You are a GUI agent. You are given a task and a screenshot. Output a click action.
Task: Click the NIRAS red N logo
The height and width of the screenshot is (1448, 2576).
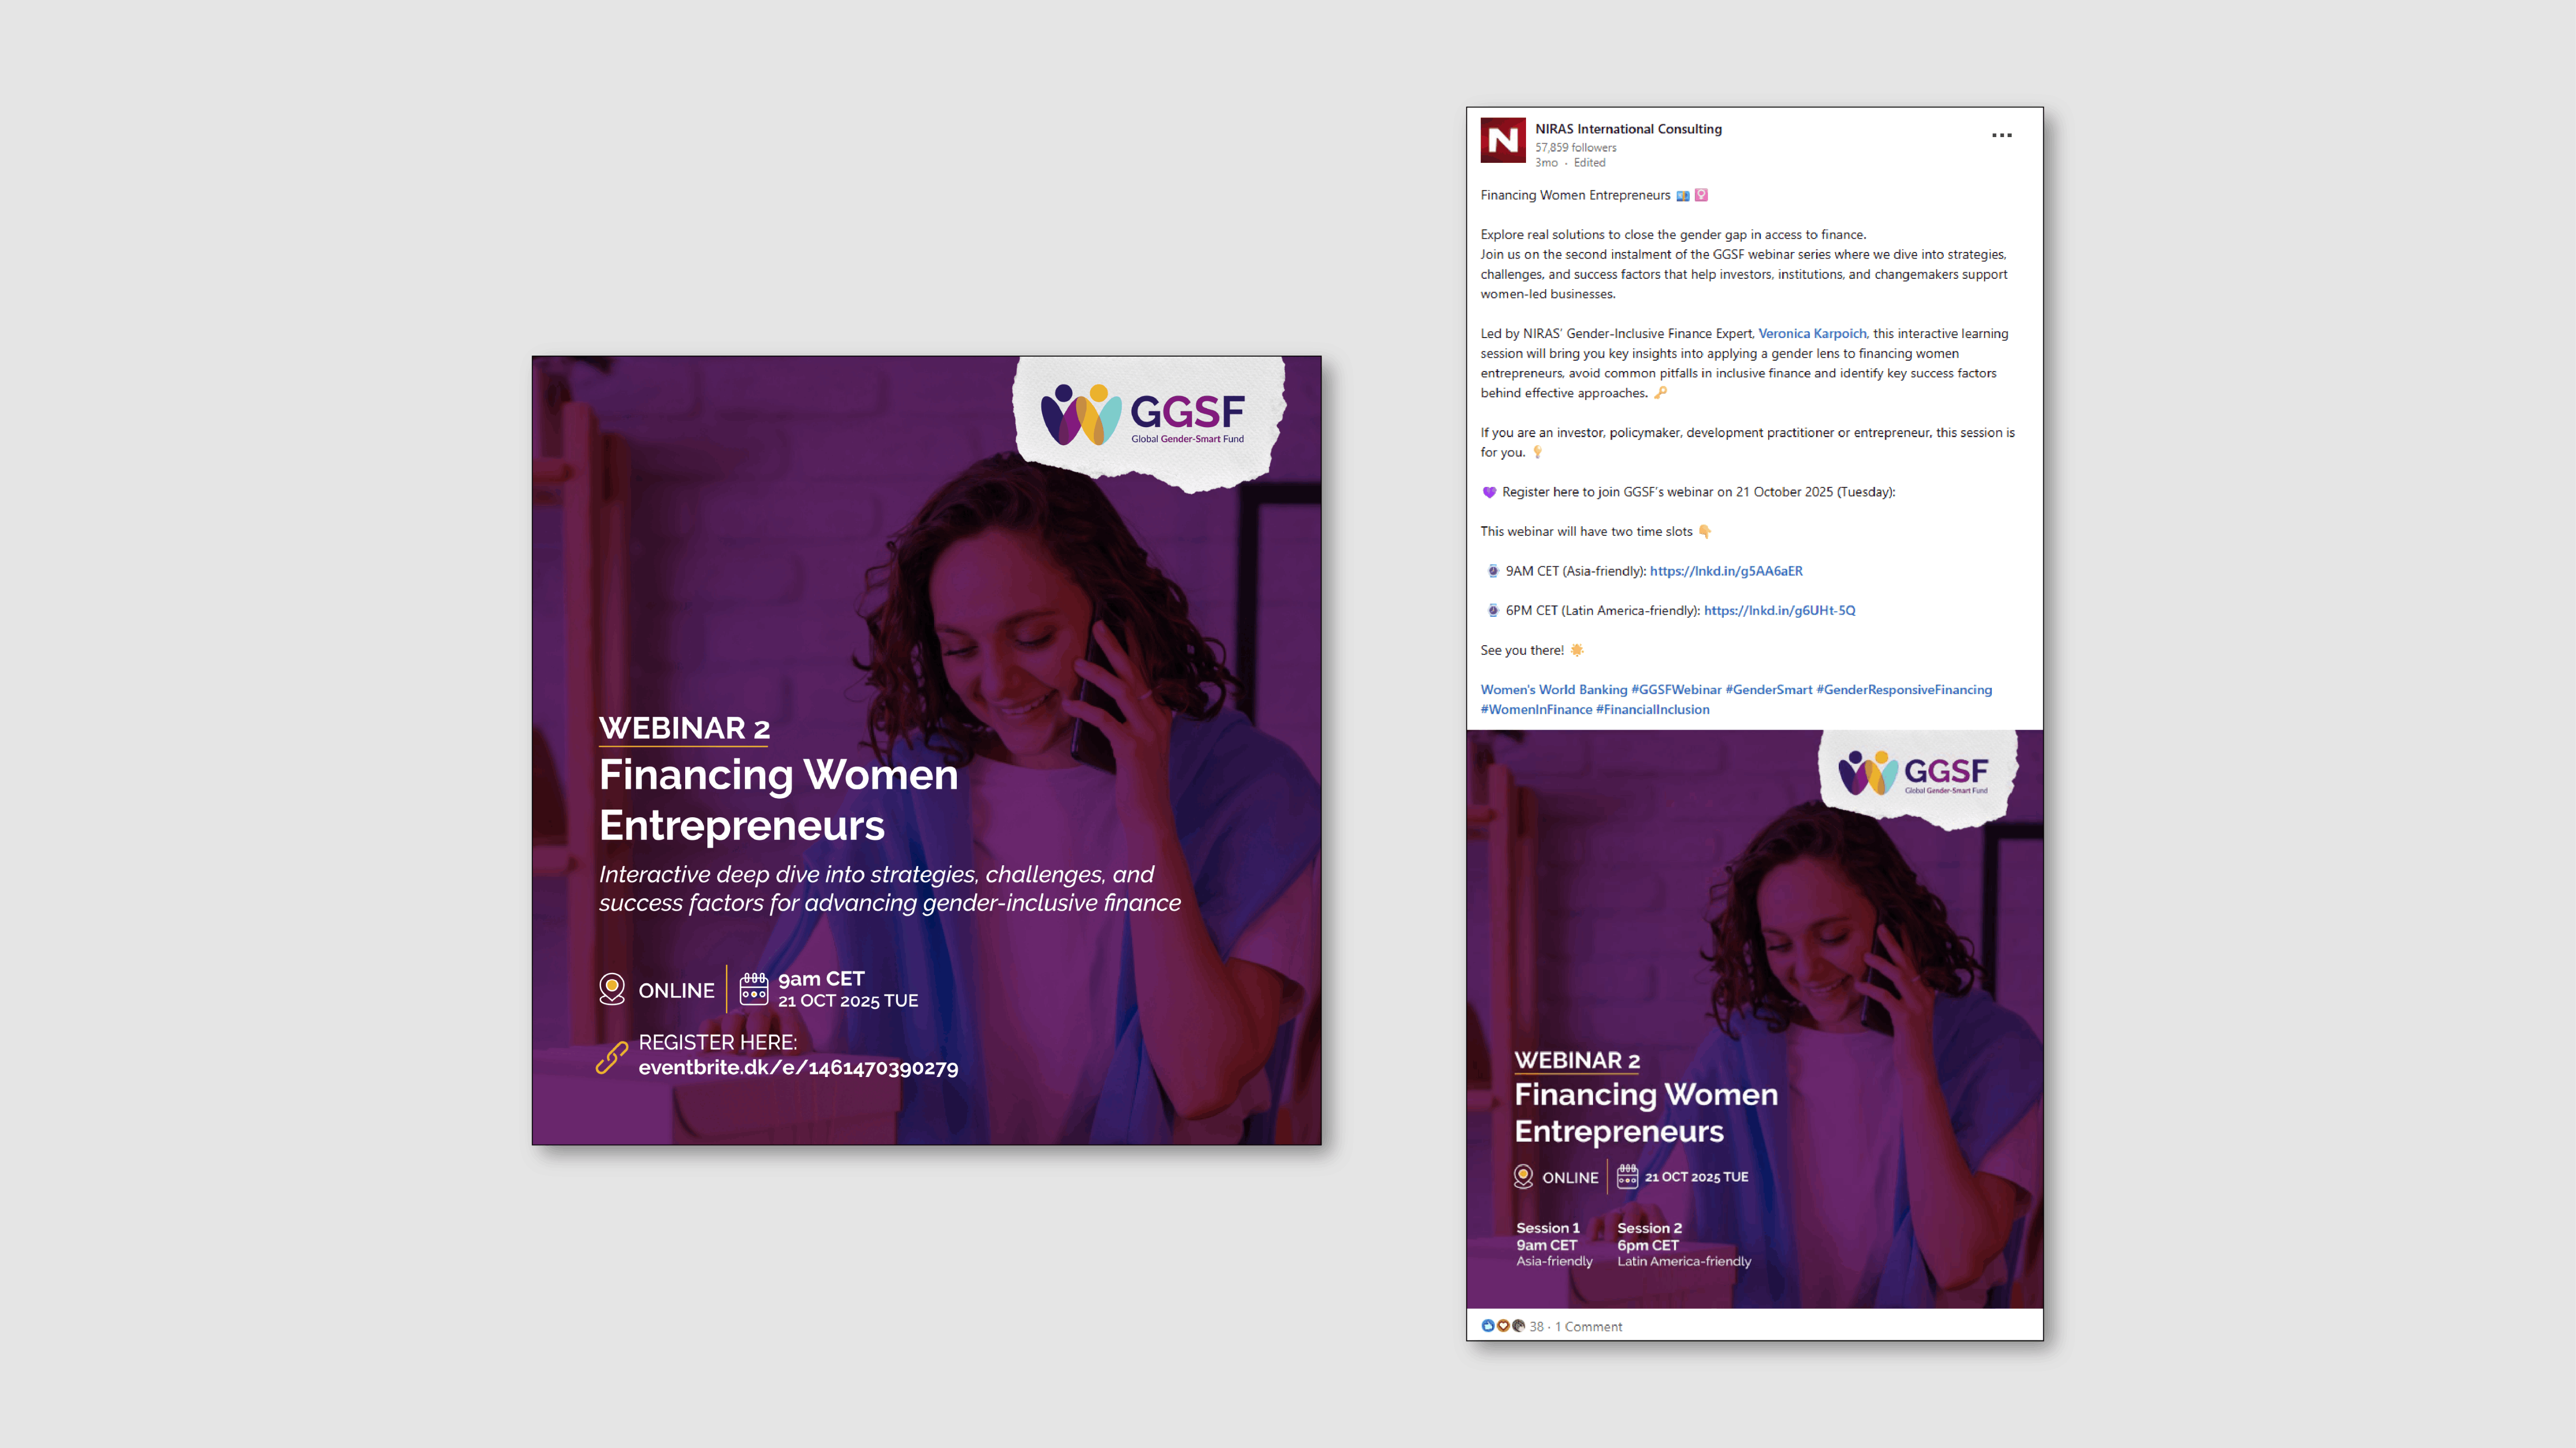point(1502,141)
